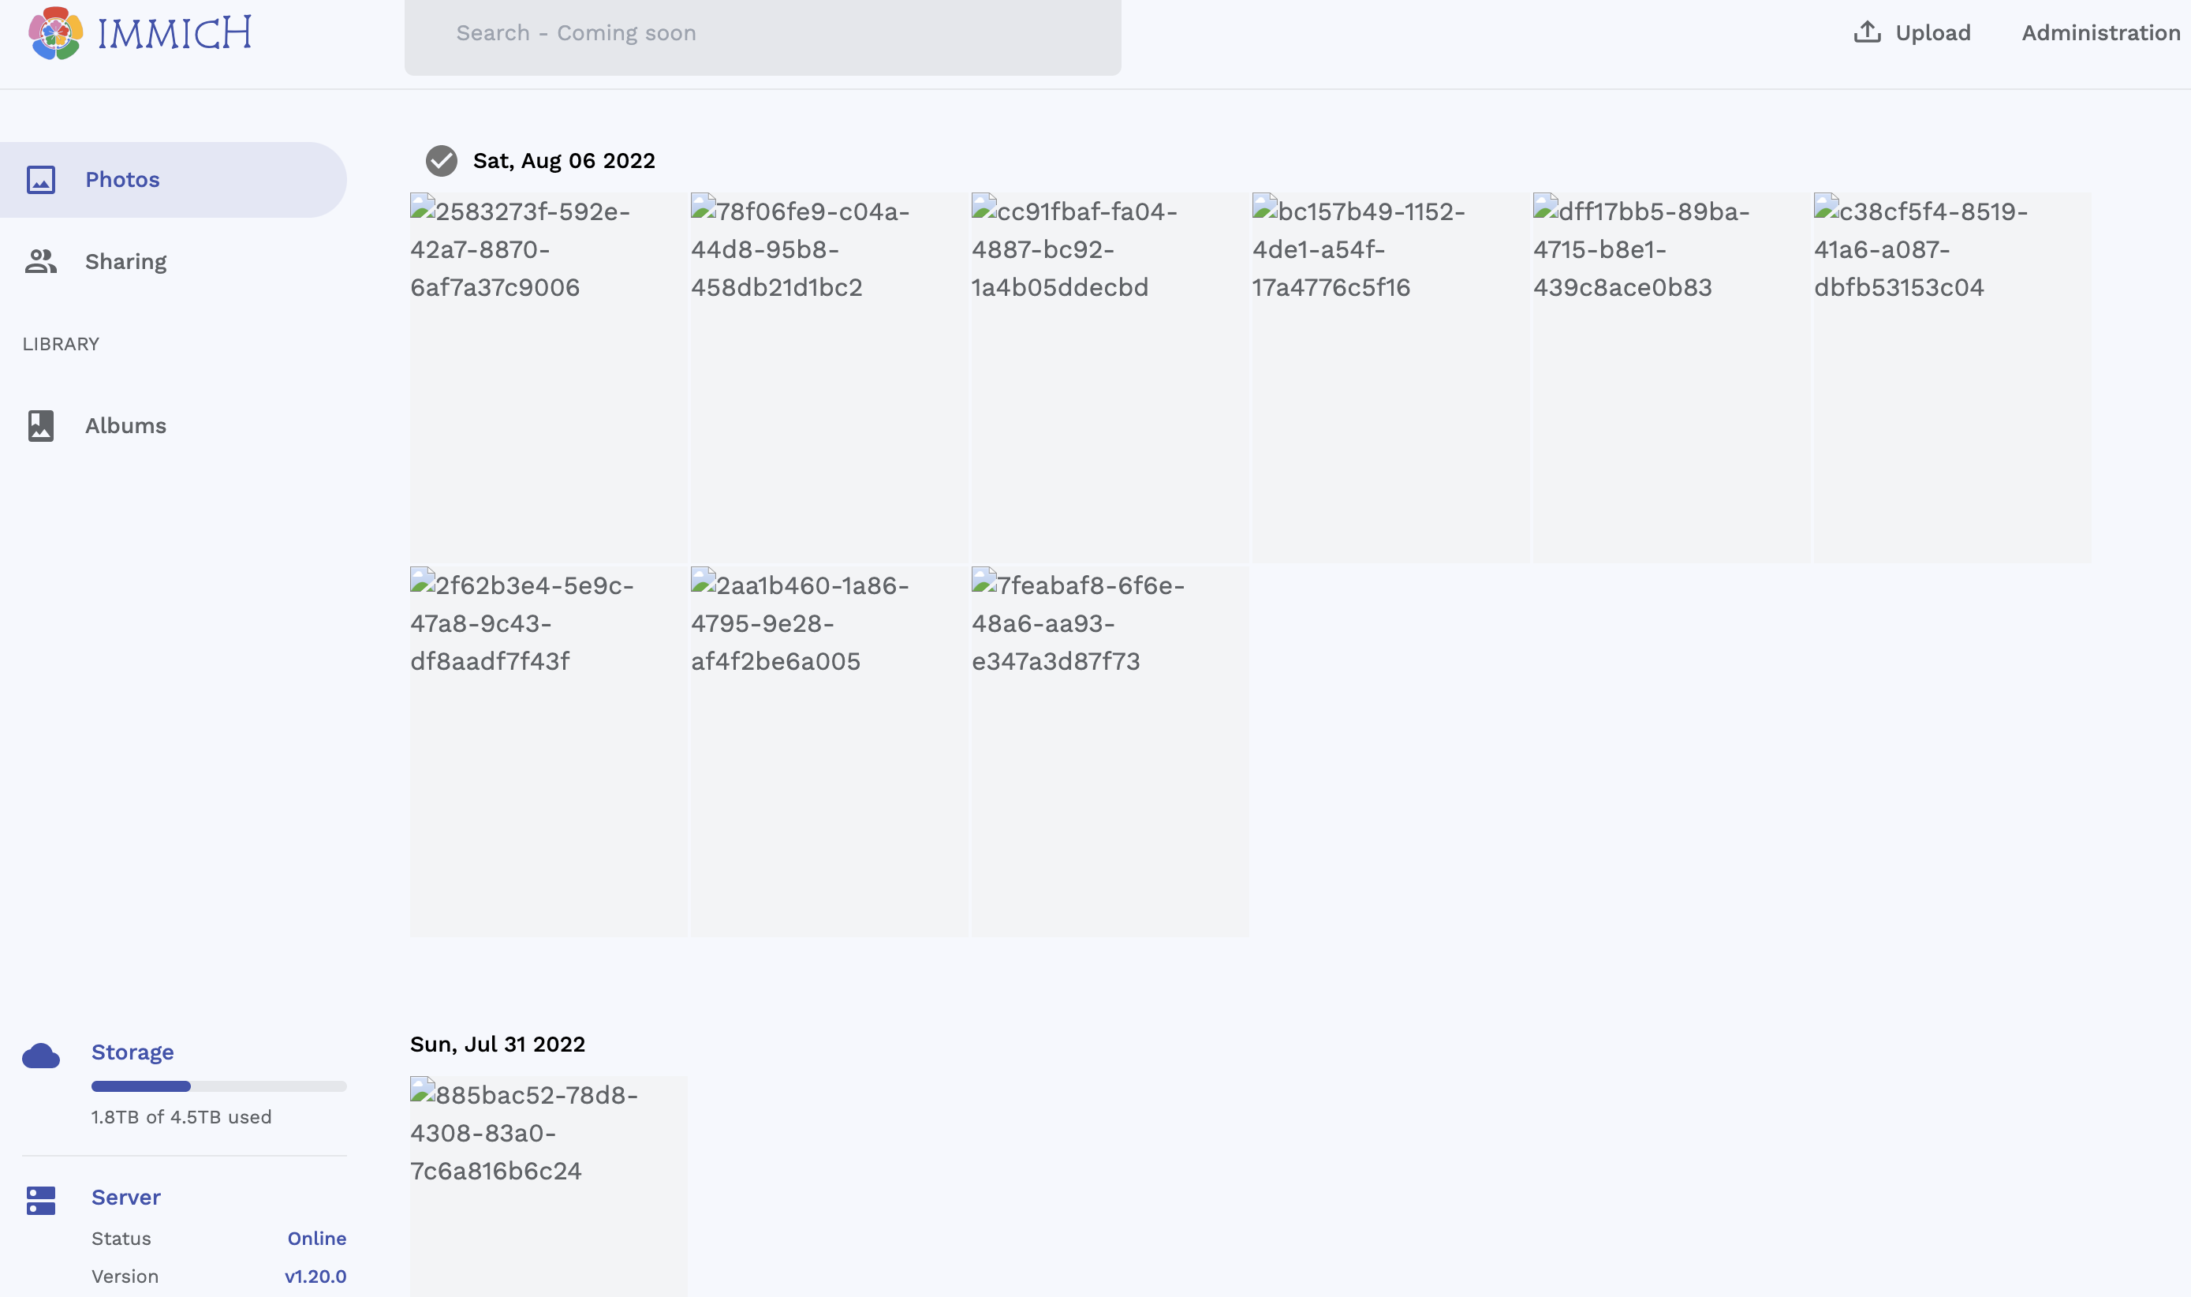Open photo thumbnail 7feabaf8-6f6e
Viewport: 2191px width, 1297px height.
pyautogui.click(x=1110, y=751)
